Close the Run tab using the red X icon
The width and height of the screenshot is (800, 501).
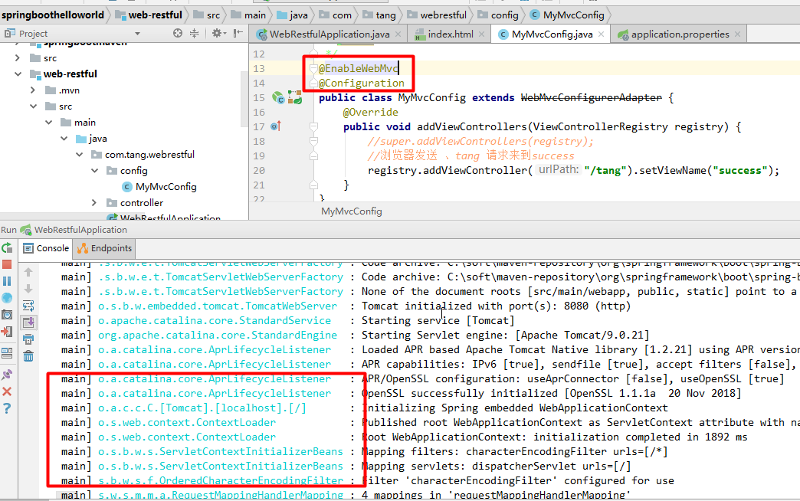pyautogui.click(x=7, y=391)
